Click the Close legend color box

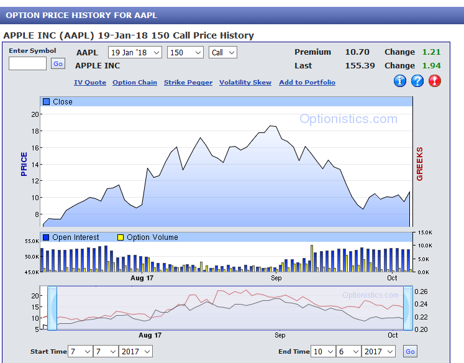46,101
